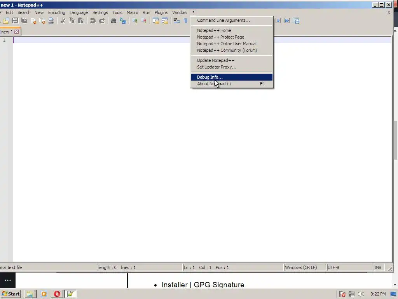This screenshot has height=299, width=398.
Task: Click the GPG Signature link in browser
Action: 219,285
